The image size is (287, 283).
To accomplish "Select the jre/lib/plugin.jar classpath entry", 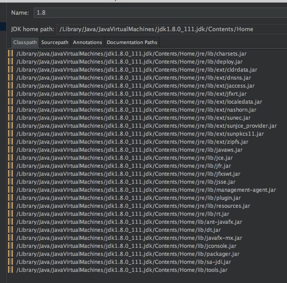I will click(x=129, y=198).
